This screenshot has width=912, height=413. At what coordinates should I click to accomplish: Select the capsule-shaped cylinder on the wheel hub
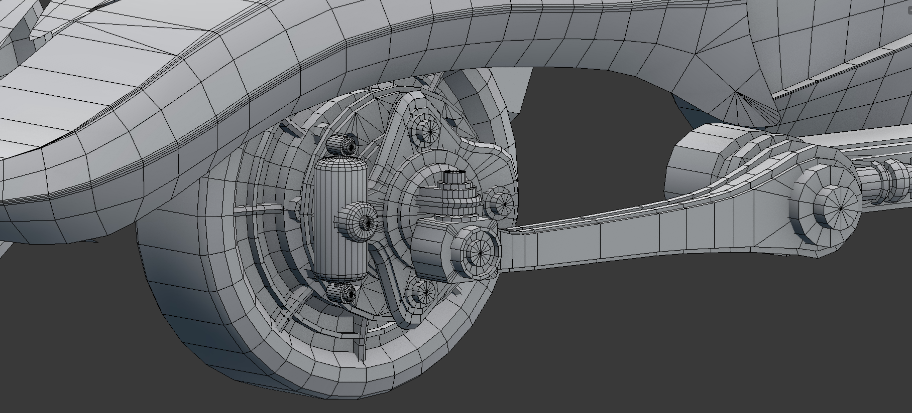pyautogui.click(x=340, y=218)
